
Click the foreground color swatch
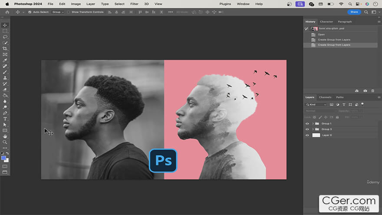point(4,158)
